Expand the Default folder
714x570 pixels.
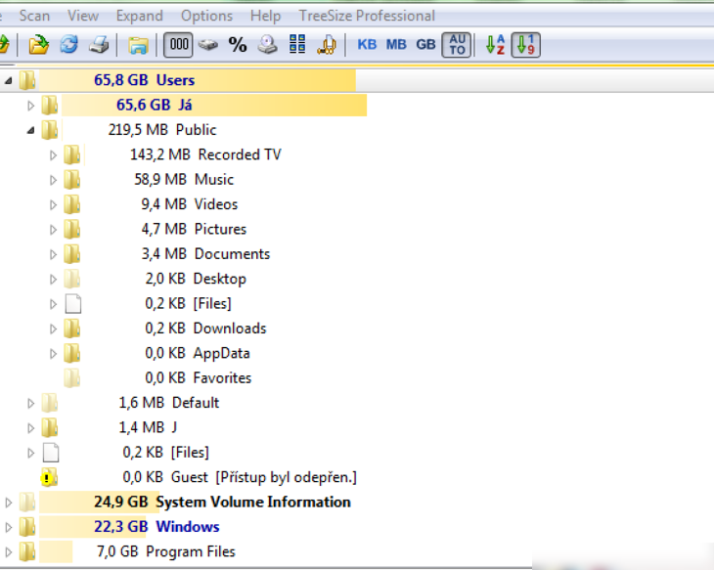[x=30, y=404]
